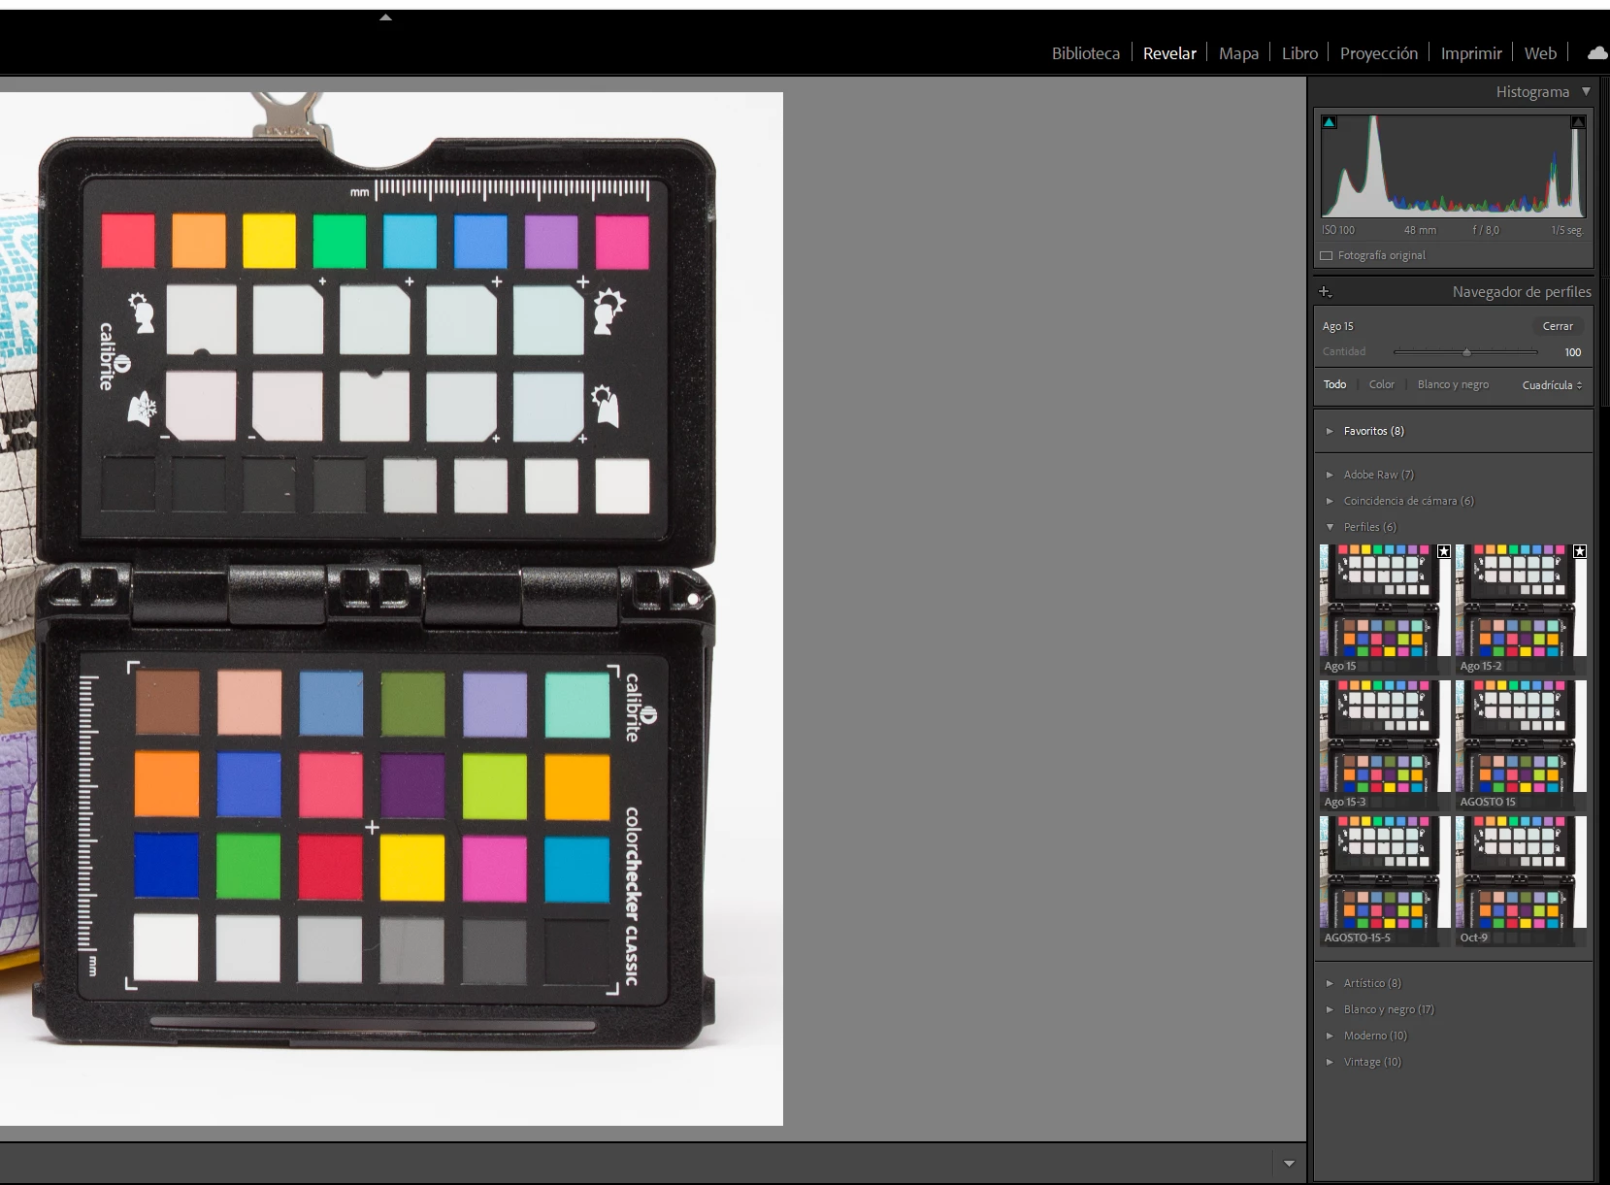Expand the Artístico (8) profile group
Viewport: 1610px width, 1185px height.
(x=1330, y=983)
